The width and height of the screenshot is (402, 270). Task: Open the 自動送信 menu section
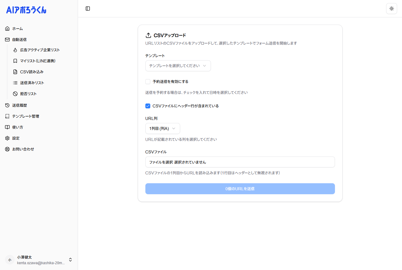tap(20, 39)
